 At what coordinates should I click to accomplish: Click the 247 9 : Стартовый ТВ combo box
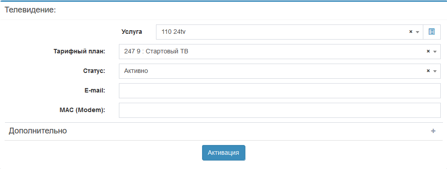280,52
